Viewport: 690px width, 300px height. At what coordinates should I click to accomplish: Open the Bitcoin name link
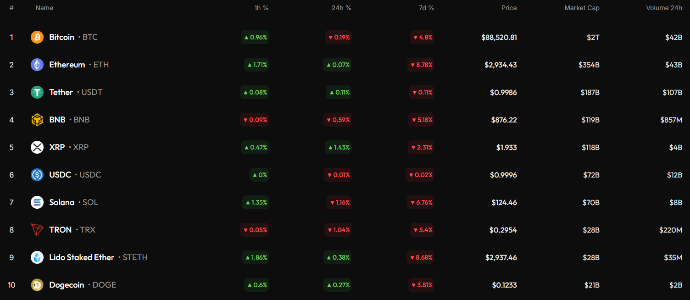pyautogui.click(x=62, y=37)
